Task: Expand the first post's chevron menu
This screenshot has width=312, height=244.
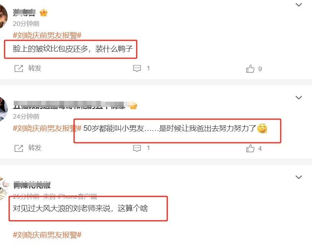Action: [x=299, y=5]
